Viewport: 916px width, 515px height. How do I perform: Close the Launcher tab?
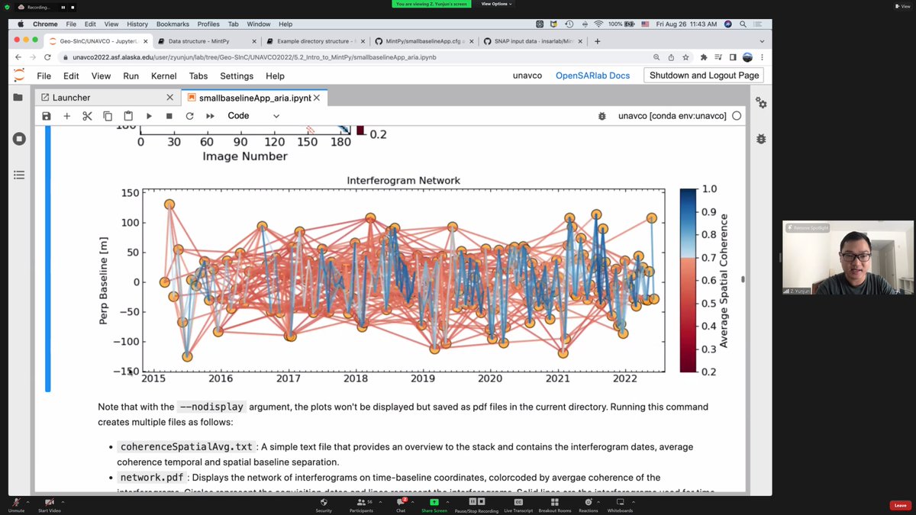click(169, 98)
